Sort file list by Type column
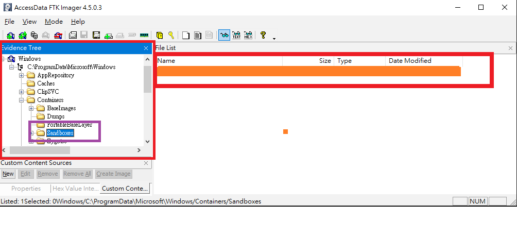 (360, 61)
